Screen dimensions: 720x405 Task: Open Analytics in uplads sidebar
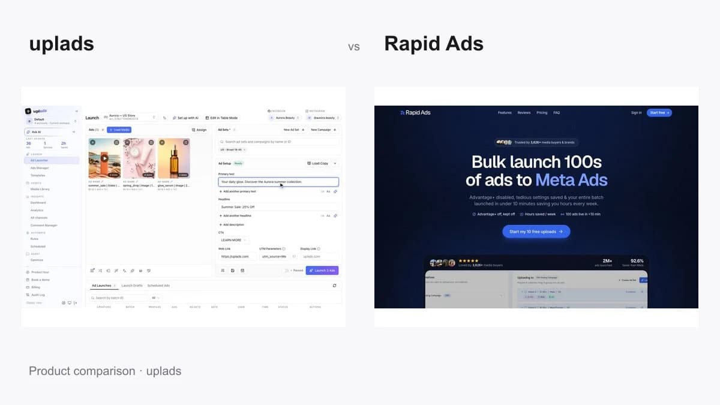point(37,211)
